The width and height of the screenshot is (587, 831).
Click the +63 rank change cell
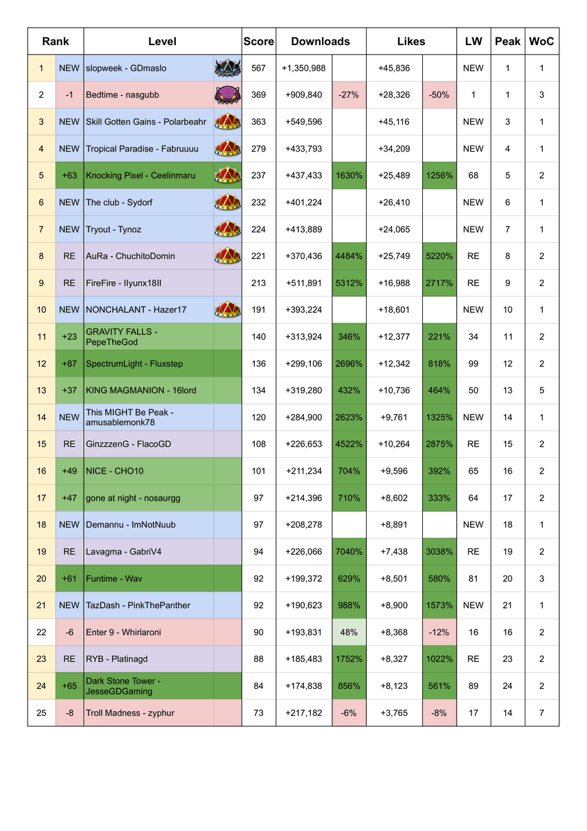click(x=69, y=175)
